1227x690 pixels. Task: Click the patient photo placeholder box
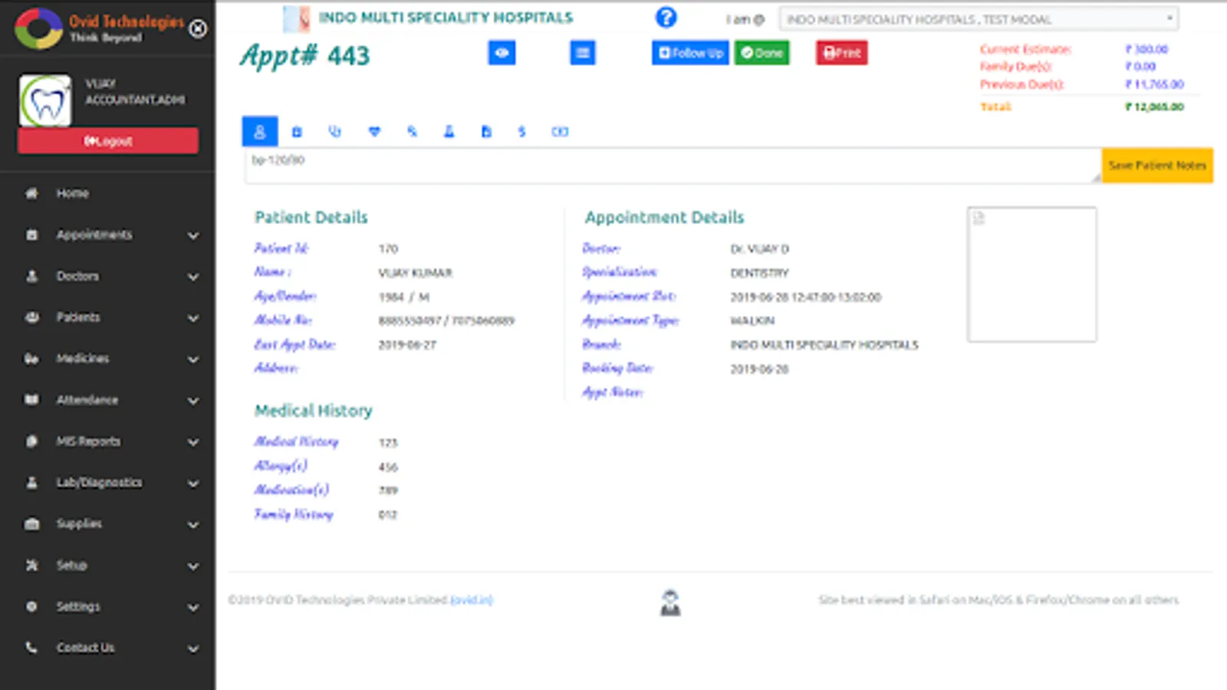point(1032,274)
